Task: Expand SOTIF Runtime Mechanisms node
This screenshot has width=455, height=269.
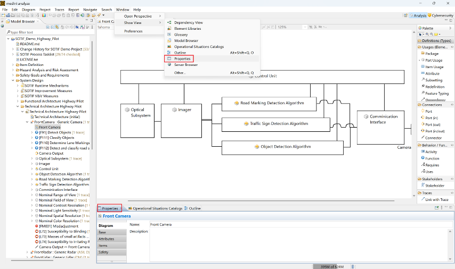Action: tap(18, 86)
